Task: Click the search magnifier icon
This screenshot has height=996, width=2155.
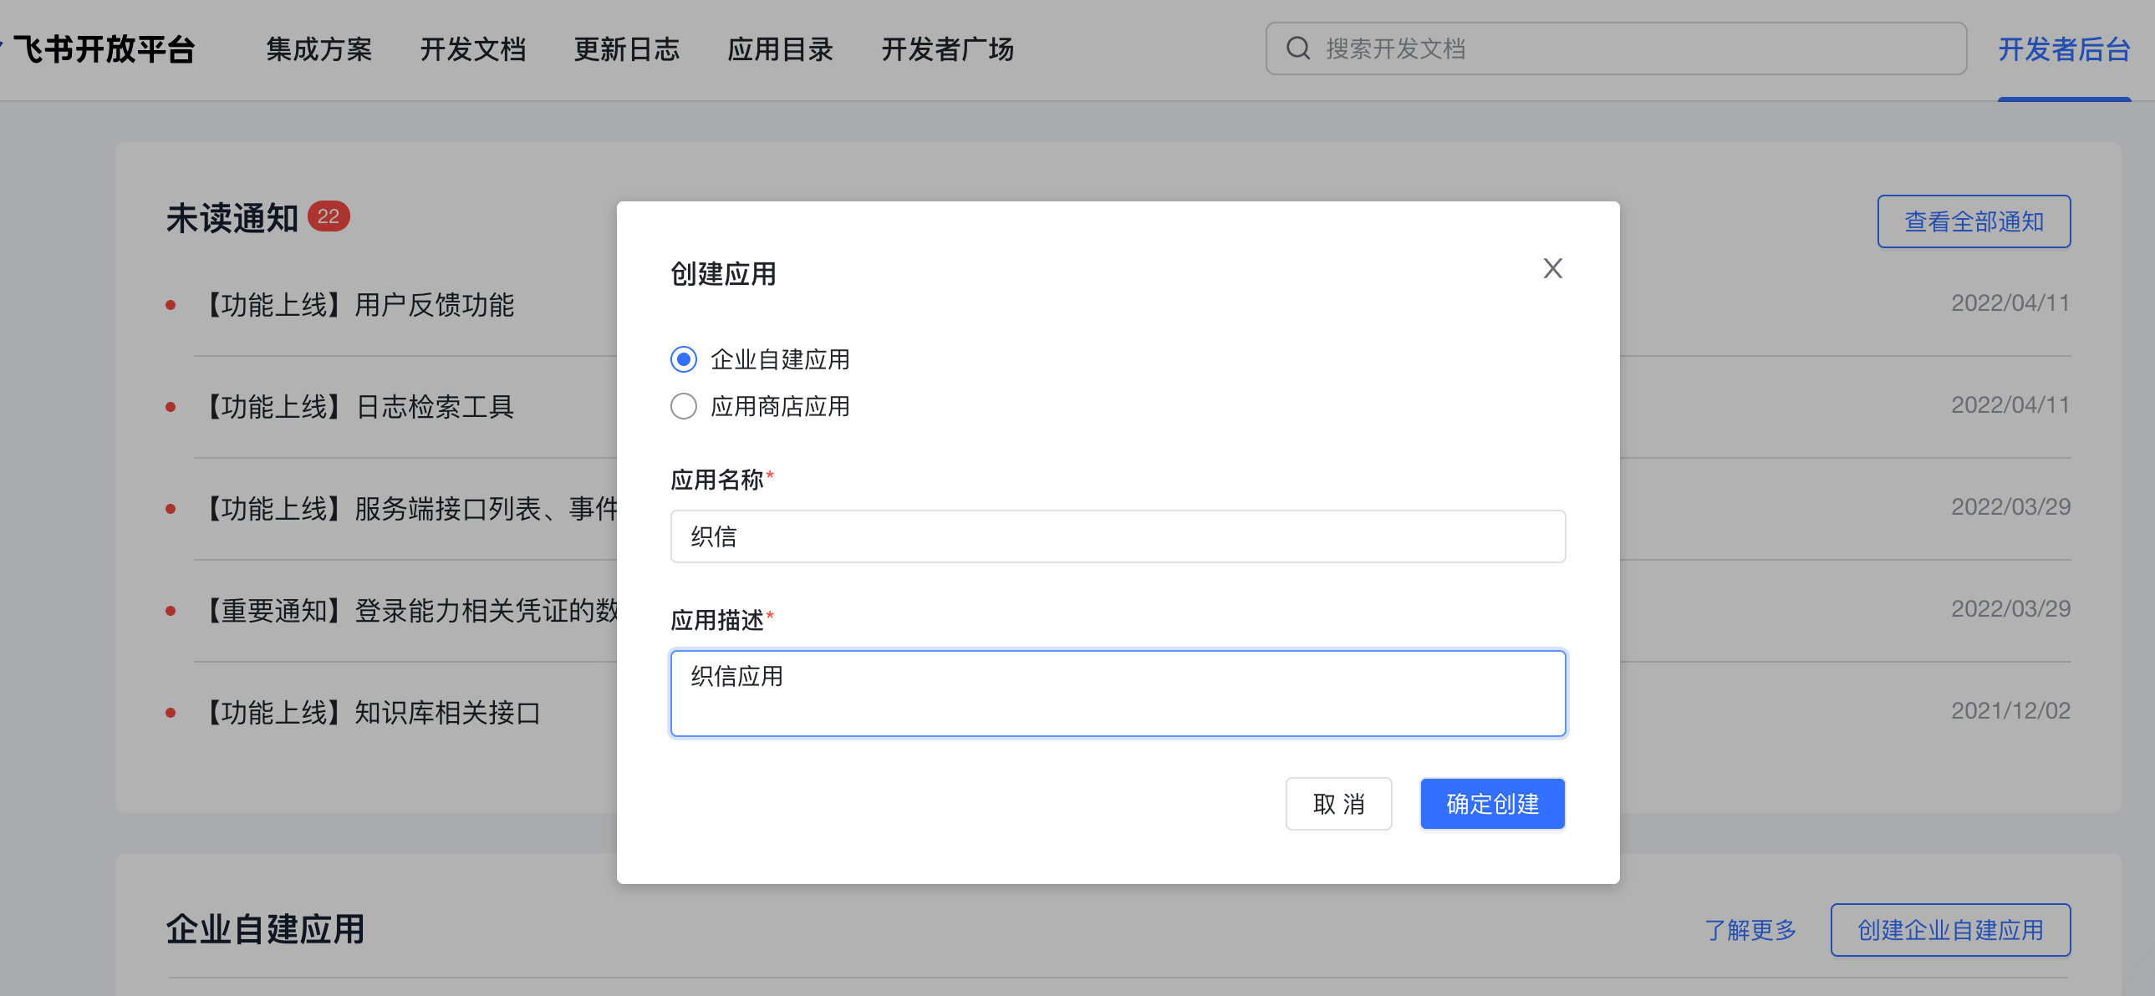Action: tap(1297, 48)
